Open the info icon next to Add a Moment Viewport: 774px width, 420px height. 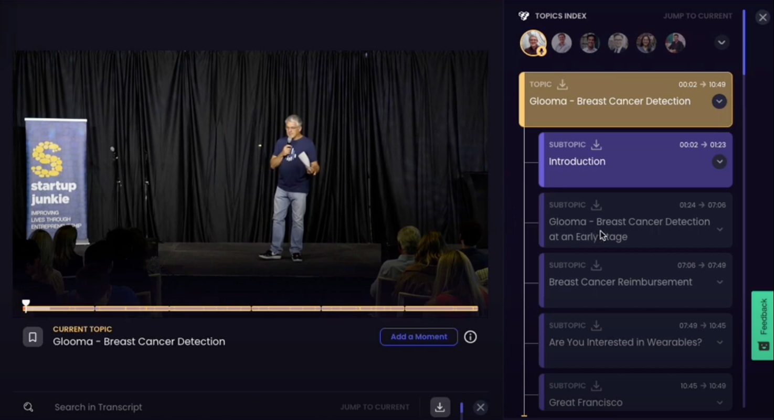click(470, 337)
